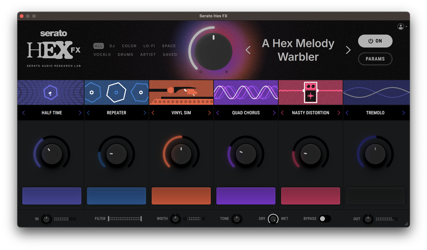Toggle the Bypass switch

[325, 219]
